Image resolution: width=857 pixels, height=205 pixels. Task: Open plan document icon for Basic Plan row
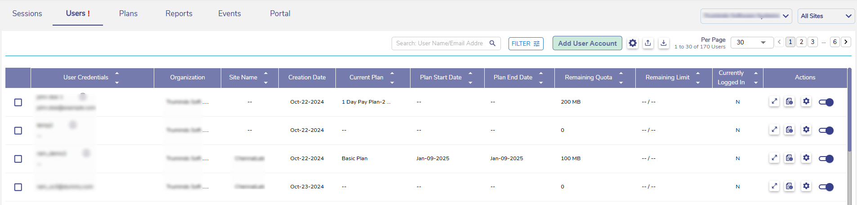click(790, 158)
